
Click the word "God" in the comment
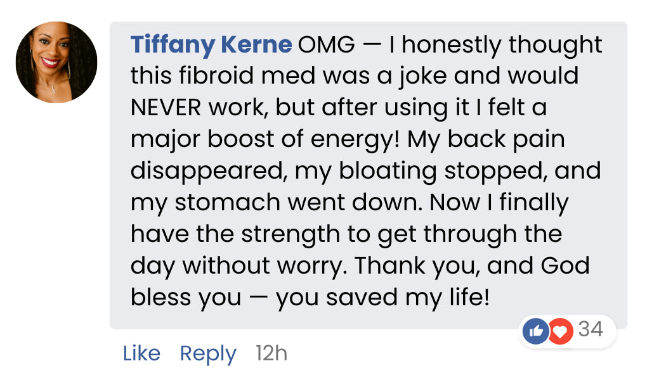point(565,267)
